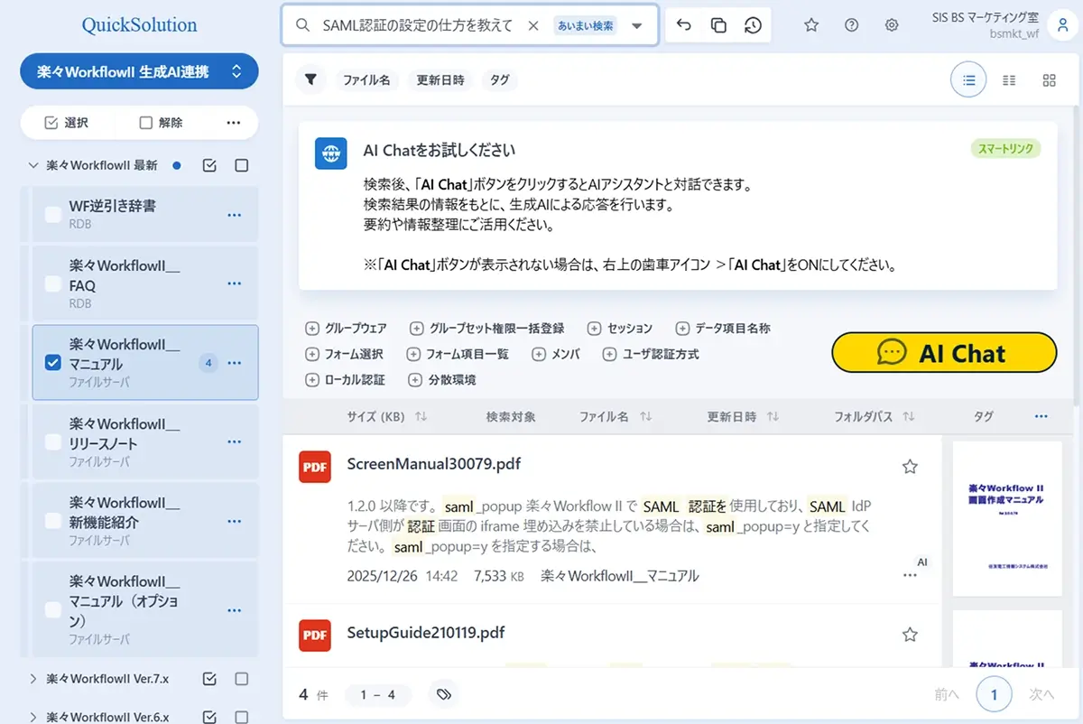The width and height of the screenshot is (1083, 724).
Task: Check the WF逆引き辞書 checkbox
Action: pos(53,214)
